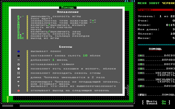Screen dimensions: 175x109
Task: Click the "включить/выключить звук" line
Action: point(56,32)
